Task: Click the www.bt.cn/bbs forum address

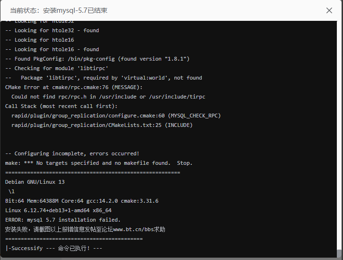Action: click(x=139, y=229)
